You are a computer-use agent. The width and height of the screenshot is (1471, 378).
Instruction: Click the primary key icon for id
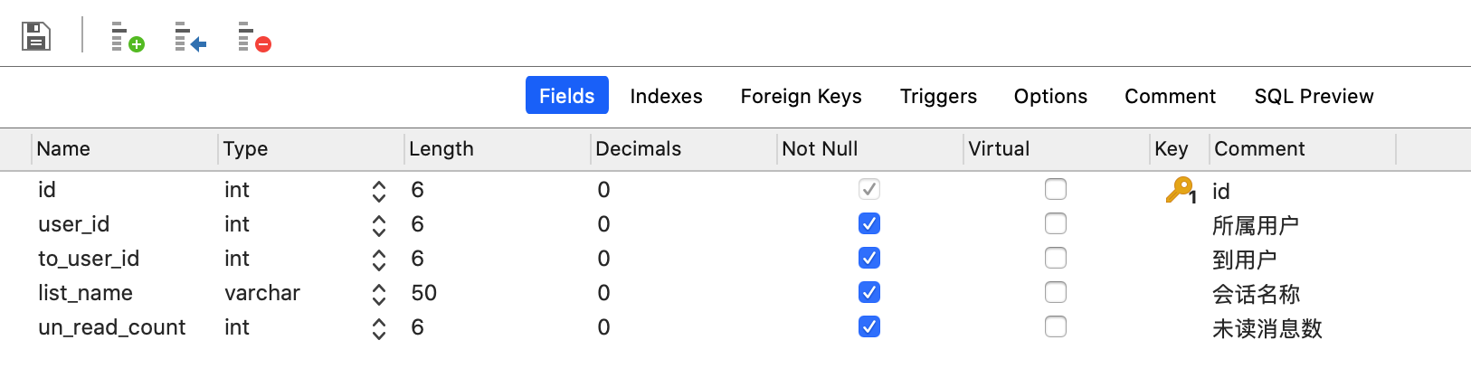click(1180, 190)
